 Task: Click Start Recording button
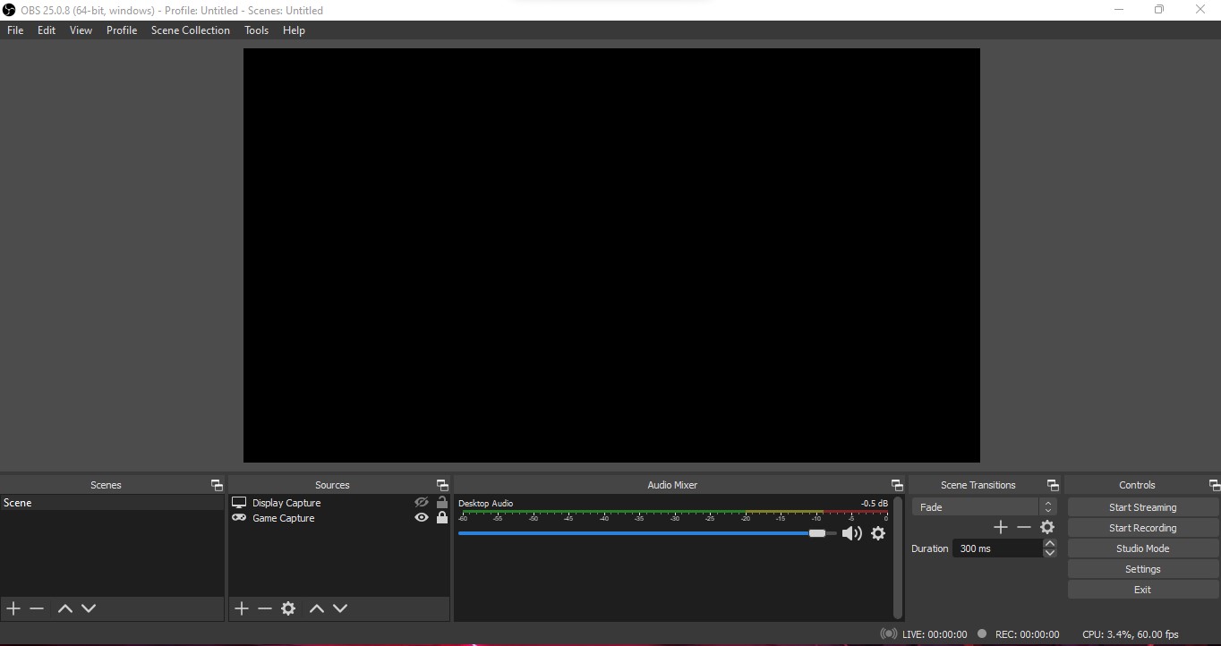[x=1142, y=528]
